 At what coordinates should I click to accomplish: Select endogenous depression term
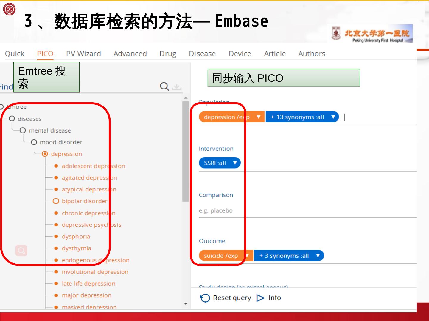pos(96,260)
